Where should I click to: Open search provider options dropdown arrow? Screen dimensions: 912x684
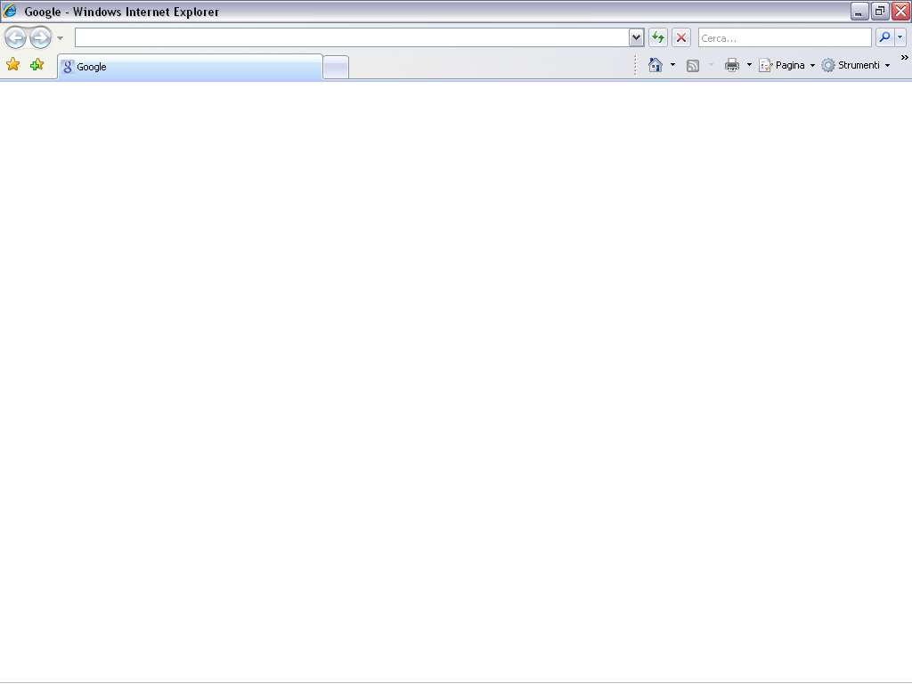point(900,37)
